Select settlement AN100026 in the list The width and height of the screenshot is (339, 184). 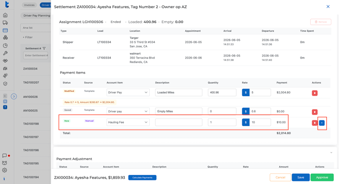click(x=30, y=97)
